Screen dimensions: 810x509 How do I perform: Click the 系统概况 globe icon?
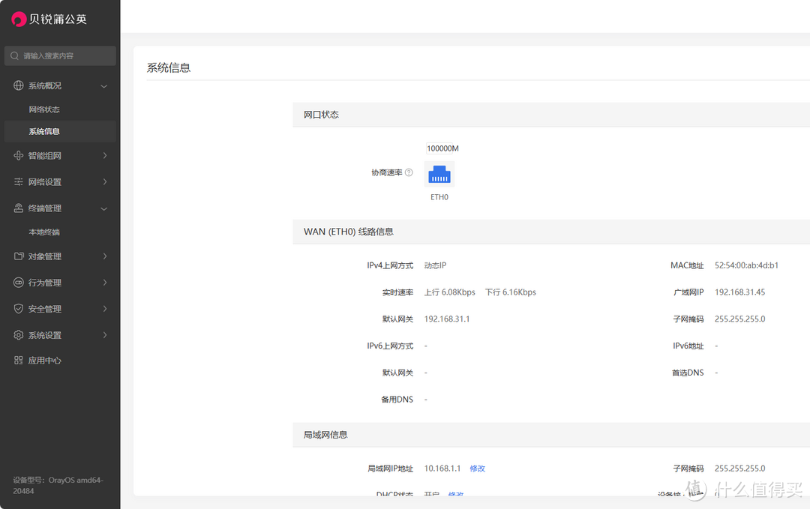[19, 86]
